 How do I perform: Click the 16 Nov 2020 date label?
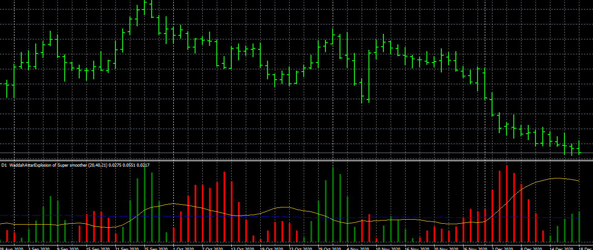[x=416, y=248]
